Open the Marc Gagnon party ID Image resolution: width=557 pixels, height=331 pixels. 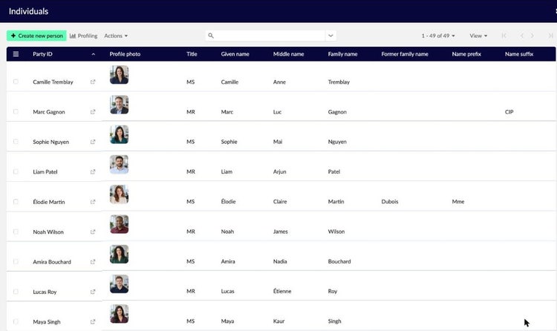(49, 112)
